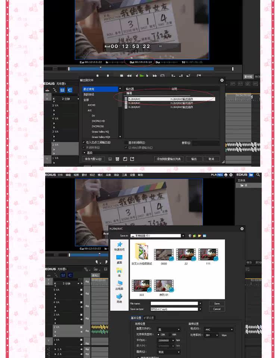Click the save preset floppy icon in the export dialog
280x358 pixels.
(x=110, y=159)
